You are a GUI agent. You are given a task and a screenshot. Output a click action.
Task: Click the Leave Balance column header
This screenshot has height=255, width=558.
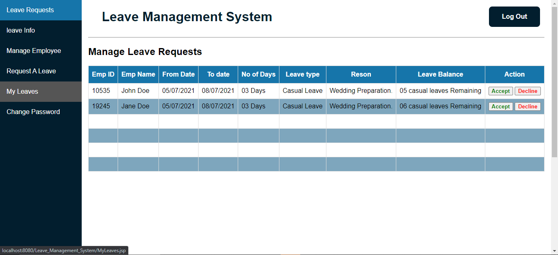click(x=440, y=74)
